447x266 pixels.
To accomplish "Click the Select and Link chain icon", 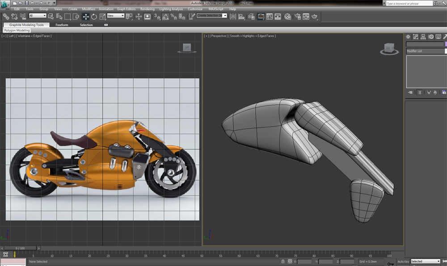I will (x=6, y=17).
